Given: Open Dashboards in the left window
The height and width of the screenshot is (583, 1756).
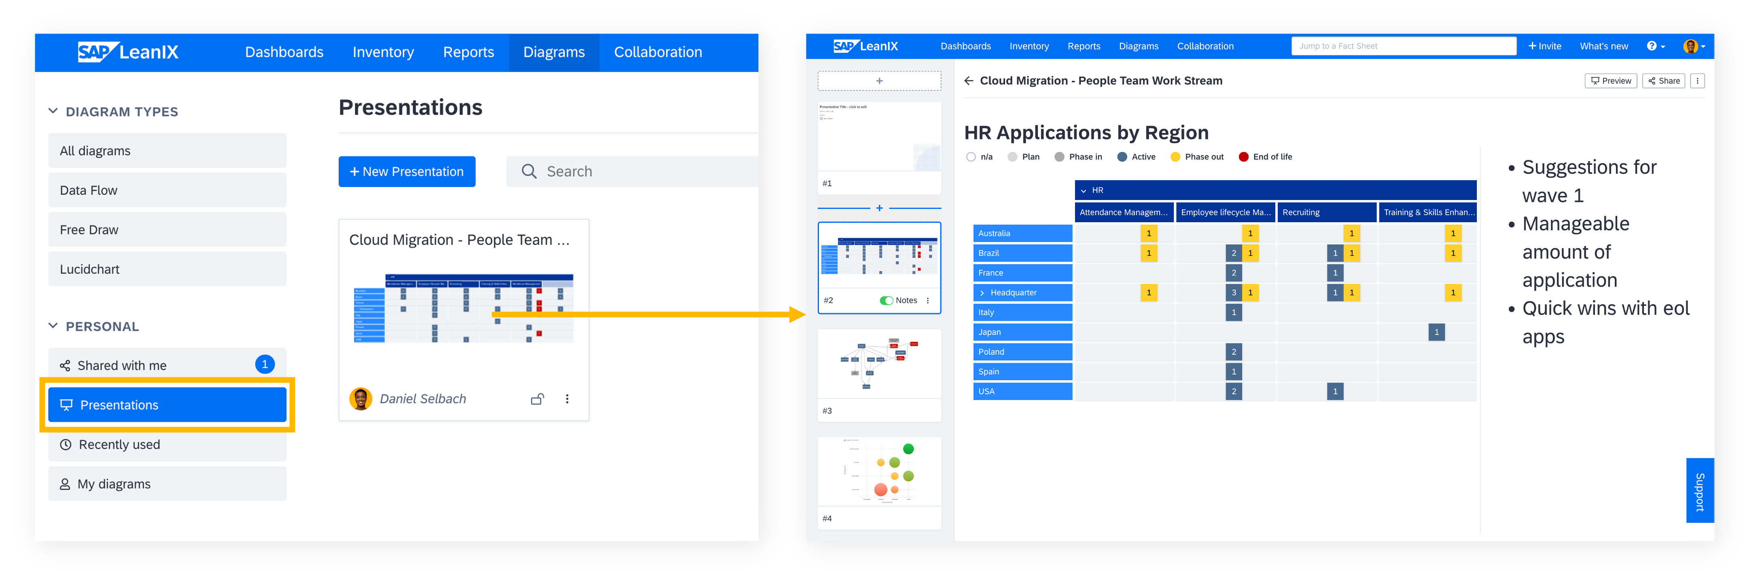Looking at the screenshot, I should point(284,53).
